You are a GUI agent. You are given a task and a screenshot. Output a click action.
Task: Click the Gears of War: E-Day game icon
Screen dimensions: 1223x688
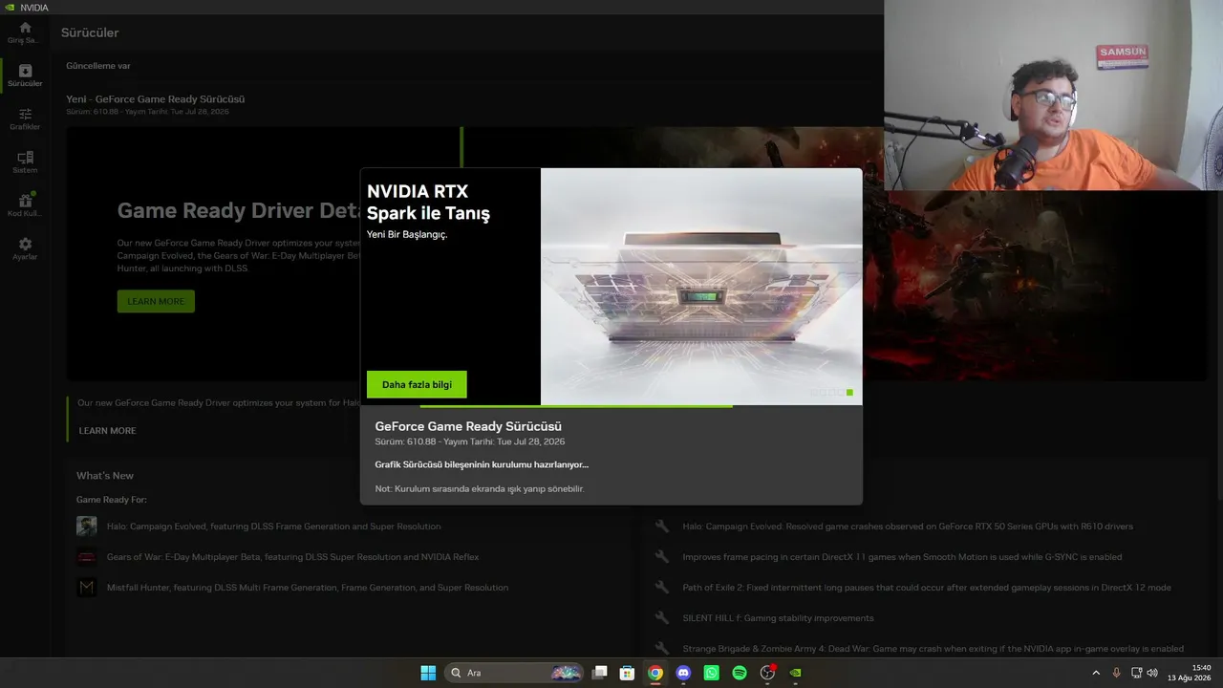click(x=87, y=557)
